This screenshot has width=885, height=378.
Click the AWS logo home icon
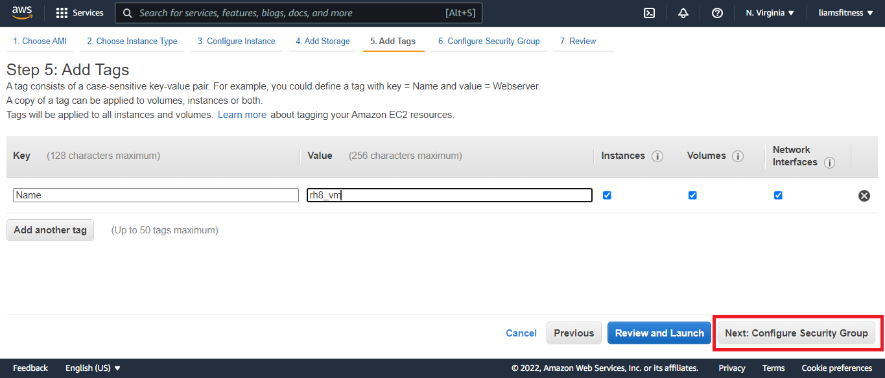pos(21,13)
